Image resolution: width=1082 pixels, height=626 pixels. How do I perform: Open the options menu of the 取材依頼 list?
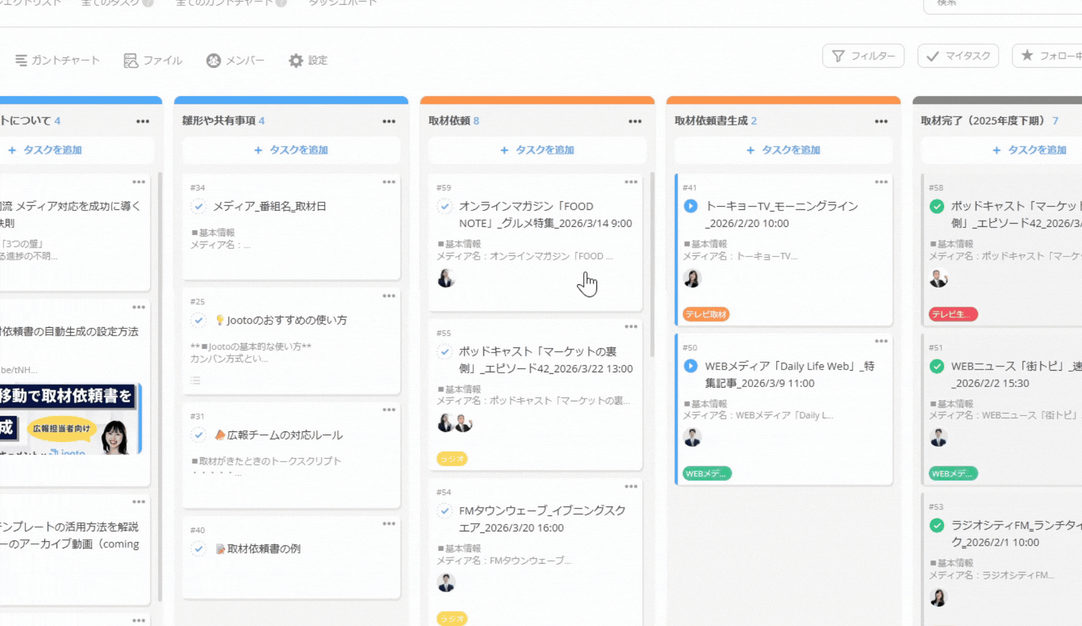(635, 121)
